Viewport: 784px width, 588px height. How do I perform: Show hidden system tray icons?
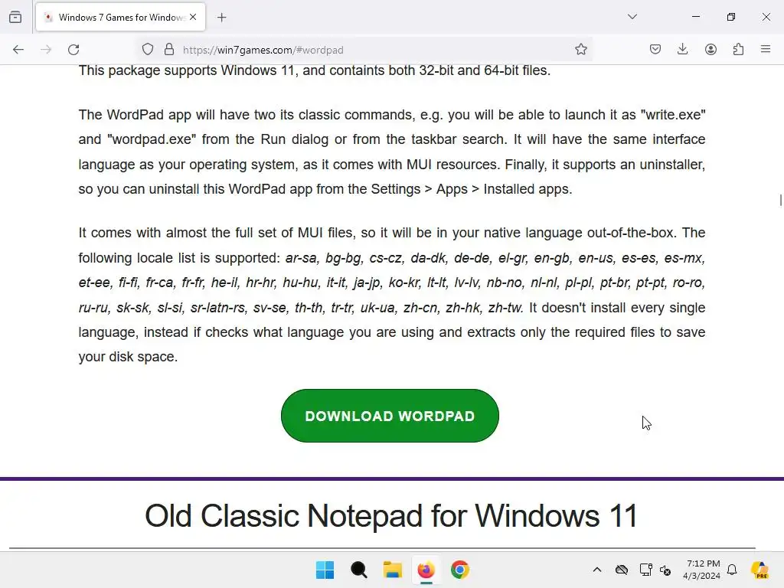coord(597,570)
